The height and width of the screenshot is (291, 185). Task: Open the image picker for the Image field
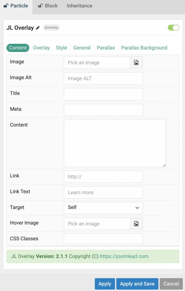tap(136, 62)
